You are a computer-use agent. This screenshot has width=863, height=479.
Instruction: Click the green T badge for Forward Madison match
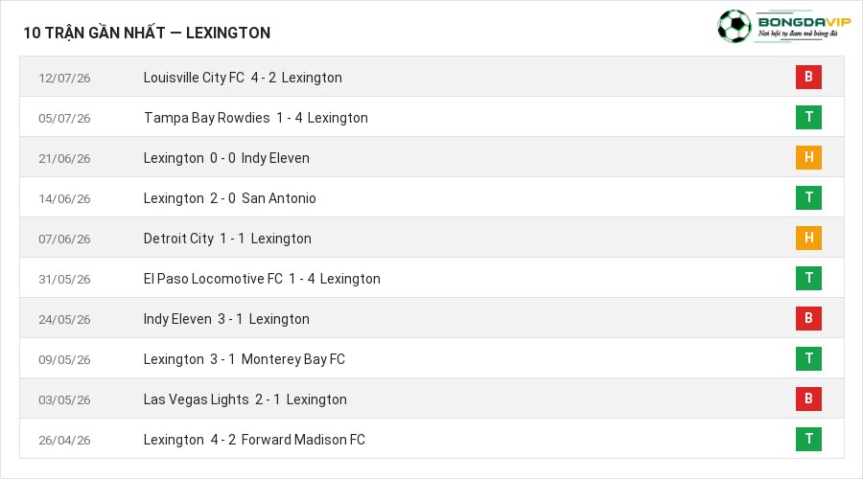(x=808, y=439)
